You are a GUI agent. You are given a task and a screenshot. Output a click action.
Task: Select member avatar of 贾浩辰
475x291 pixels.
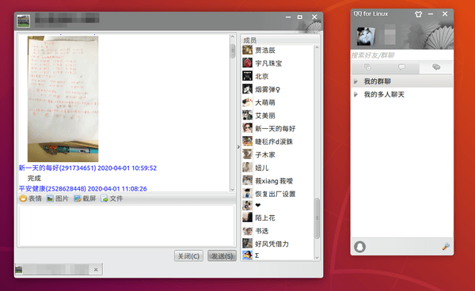tap(247, 50)
